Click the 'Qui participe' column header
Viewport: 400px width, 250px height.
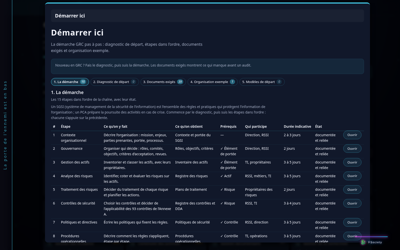click(x=256, y=126)
